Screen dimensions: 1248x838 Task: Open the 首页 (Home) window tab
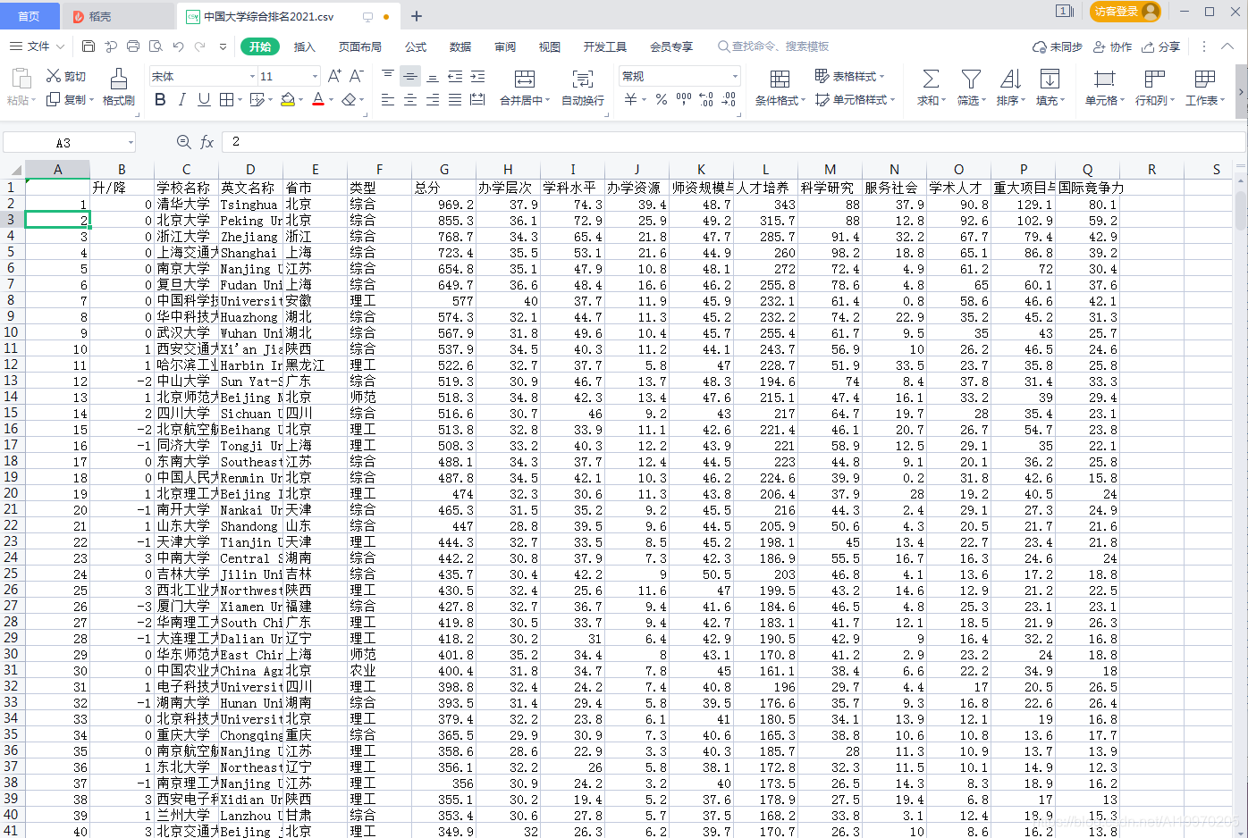point(30,16)
